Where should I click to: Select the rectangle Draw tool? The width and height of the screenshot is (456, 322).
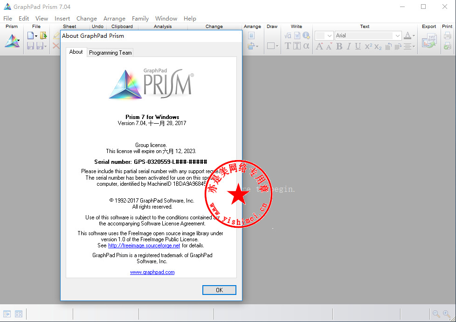(x=271, y=46)
